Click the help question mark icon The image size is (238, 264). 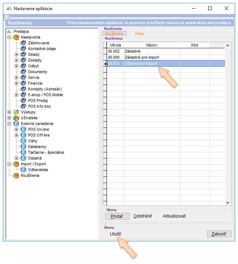click(6, 17)
